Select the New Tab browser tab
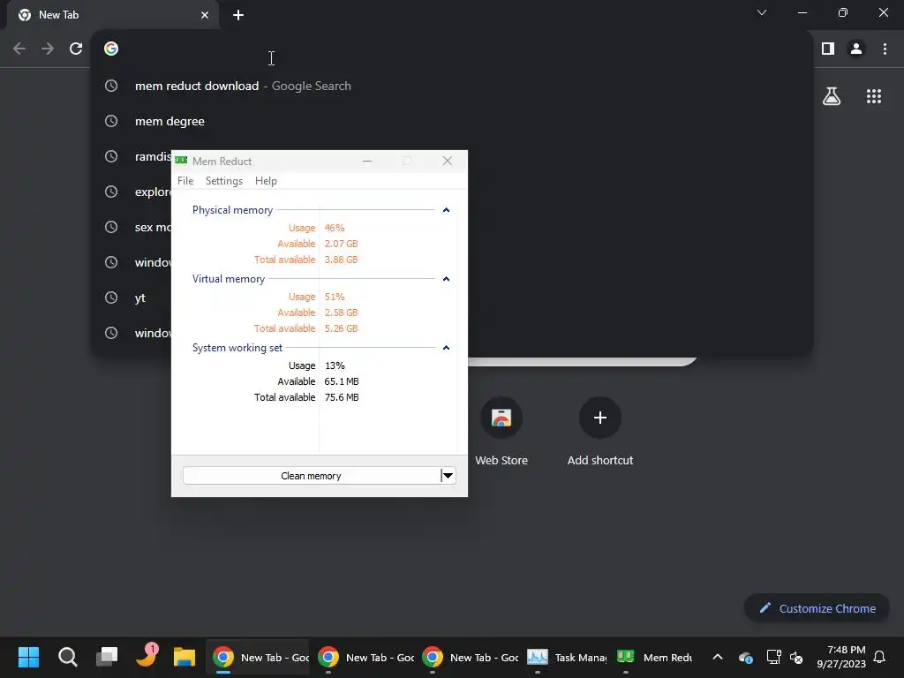Screen dimensions: 904x678 pyautogui.click(x=113, y=15)
